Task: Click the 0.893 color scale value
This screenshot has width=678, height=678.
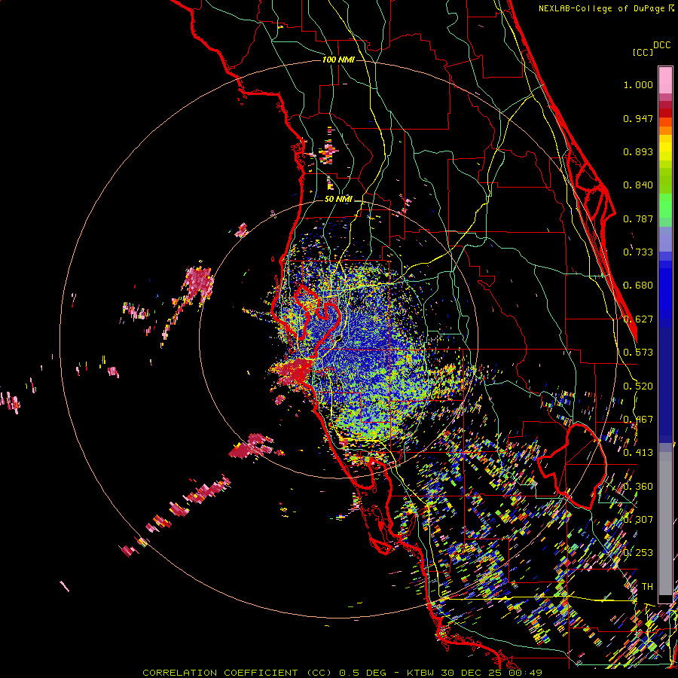Action: pyautogui.click(x=638, y=151)
